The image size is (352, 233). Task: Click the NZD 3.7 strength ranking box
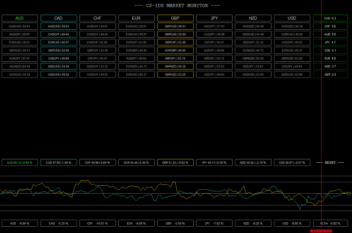click(331, 66)
